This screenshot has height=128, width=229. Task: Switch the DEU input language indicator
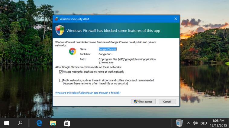pos(204,123)
